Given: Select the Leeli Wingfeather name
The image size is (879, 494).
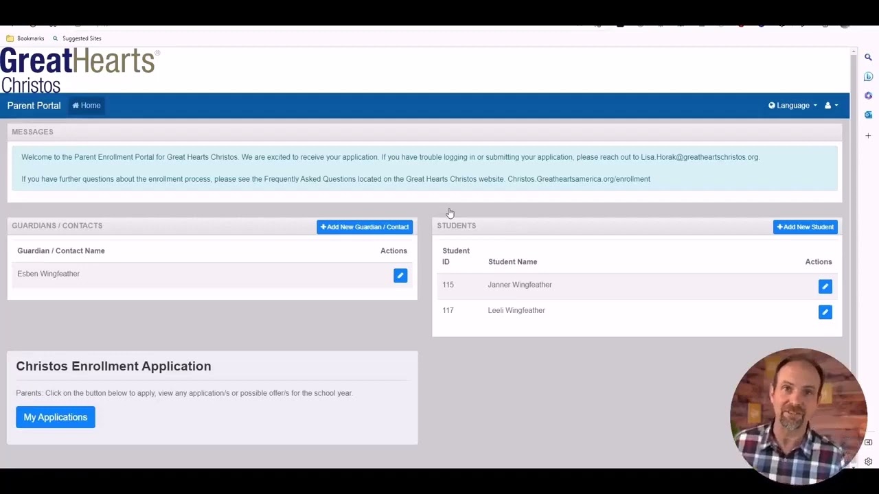Looking at the screenshot, I should (x=516, y=310).
